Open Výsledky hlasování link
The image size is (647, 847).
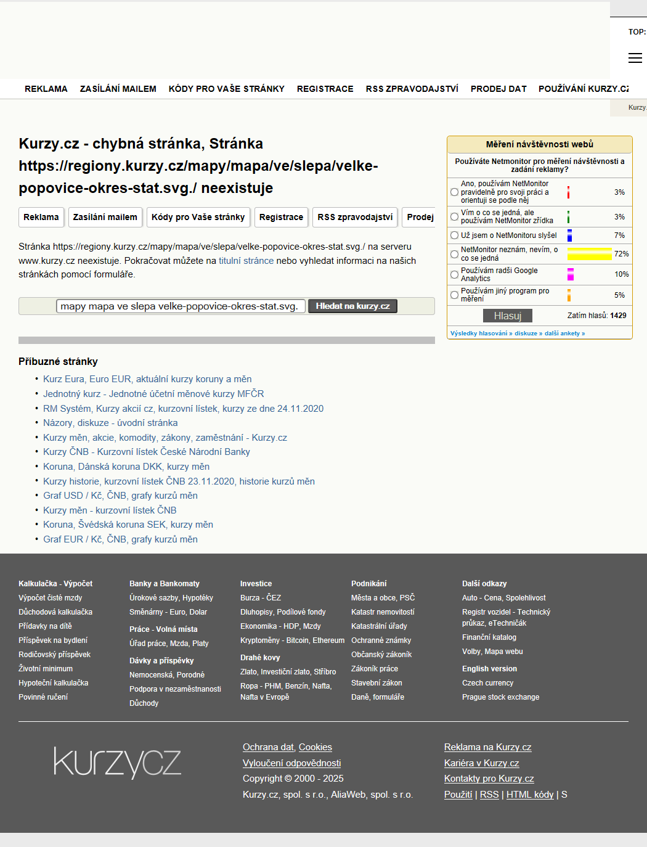point(481,333)
